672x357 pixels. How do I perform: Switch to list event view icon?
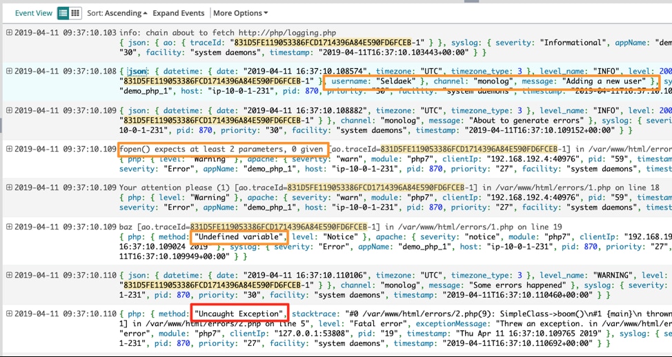click(63, 13)
